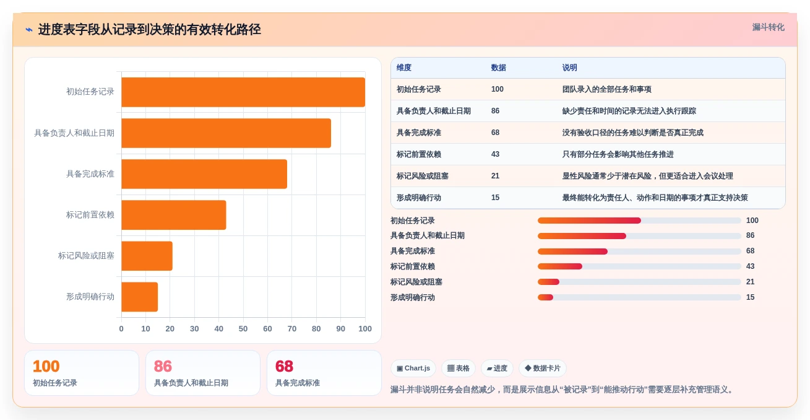810x420 pixels.
Task: Click the stat card showing 86
Action: 203,373
